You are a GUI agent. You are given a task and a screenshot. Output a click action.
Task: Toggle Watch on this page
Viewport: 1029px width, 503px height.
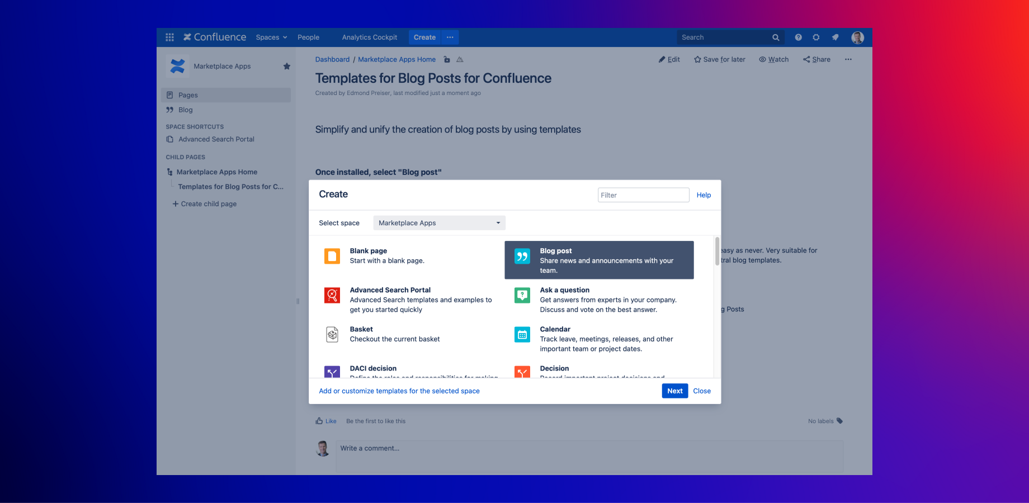(773, 59)
